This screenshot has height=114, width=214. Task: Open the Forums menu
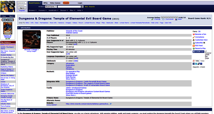42,10
